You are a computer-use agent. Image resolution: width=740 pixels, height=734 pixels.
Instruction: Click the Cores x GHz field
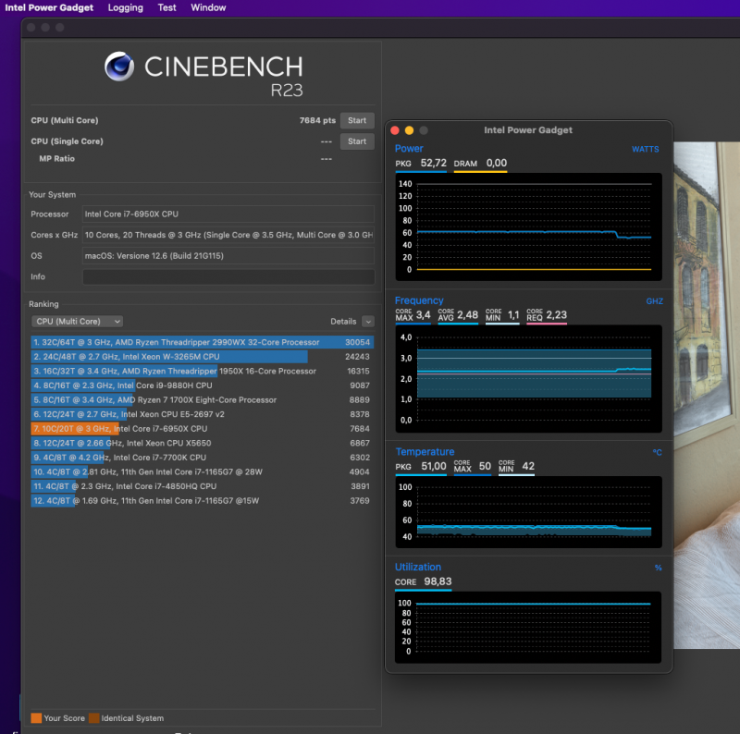228,235
